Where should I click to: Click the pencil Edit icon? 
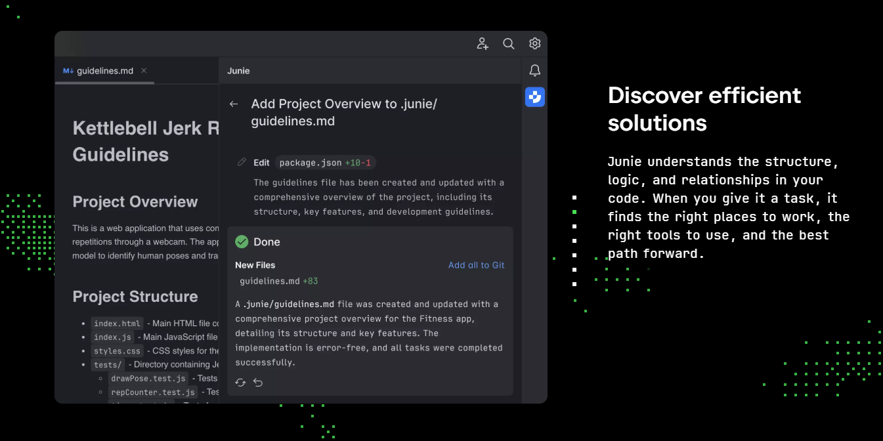(242, 162)
